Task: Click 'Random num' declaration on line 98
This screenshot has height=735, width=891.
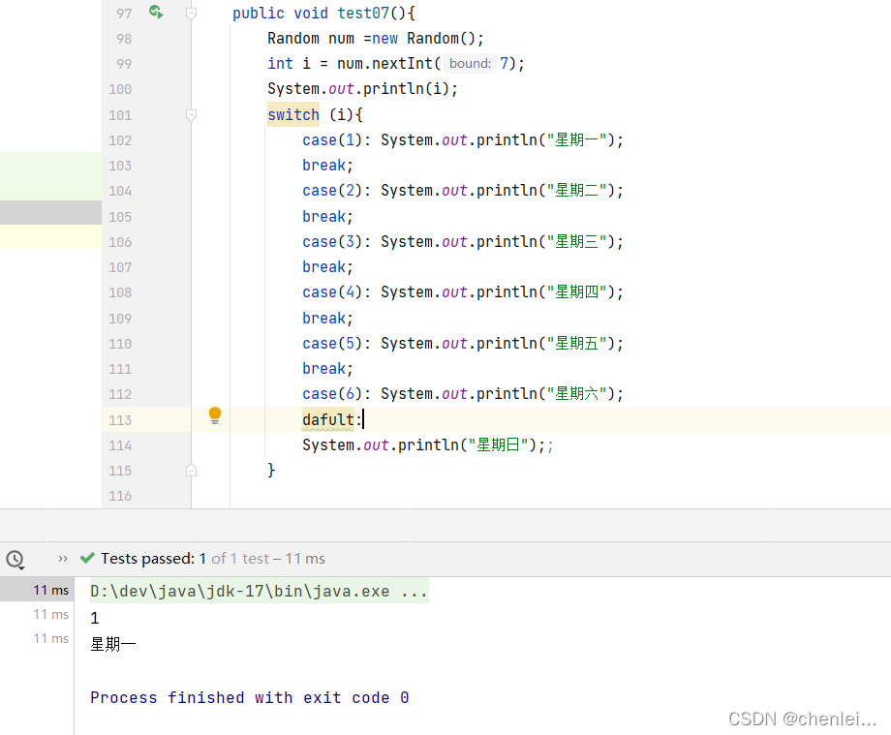Action: 311,38
